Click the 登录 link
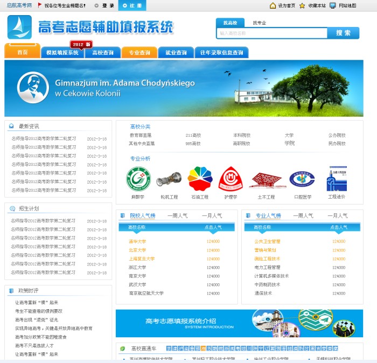377x363 pixels. 108,5
